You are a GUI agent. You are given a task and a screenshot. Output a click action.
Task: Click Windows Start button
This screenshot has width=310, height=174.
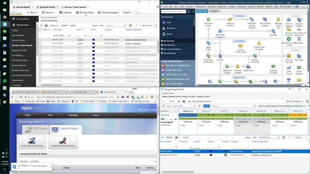[x=5, y=3]
